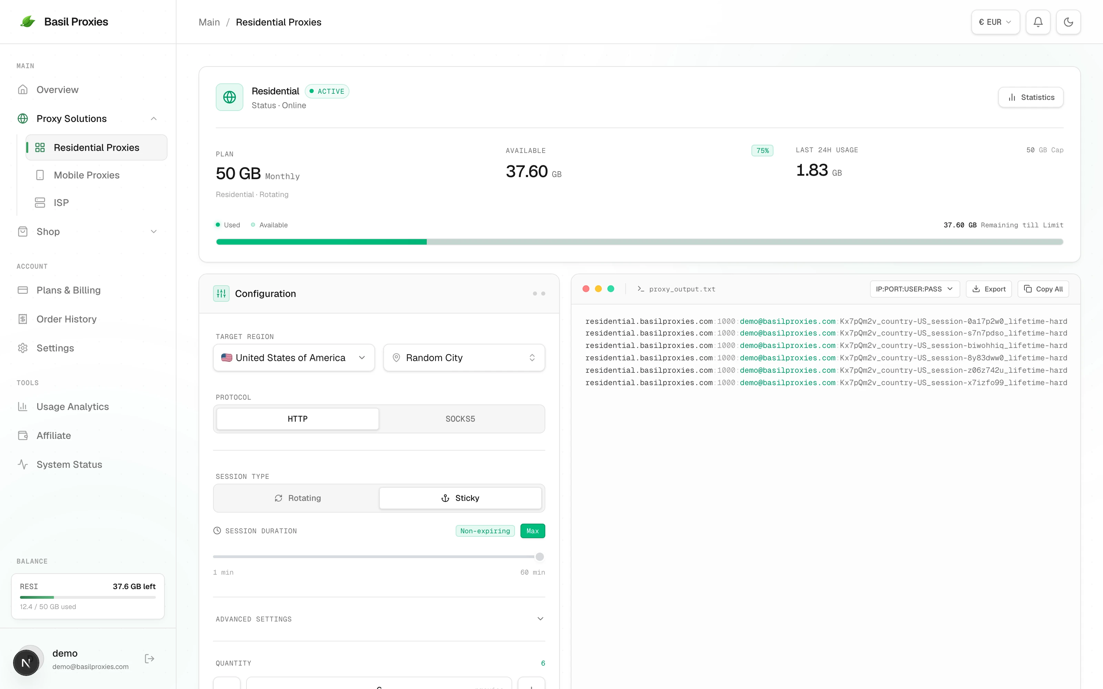Open the United States of America country dropdown
The width and height of the screenshot is (1103, 689).
pyautogui.click(x=294, y=358)
